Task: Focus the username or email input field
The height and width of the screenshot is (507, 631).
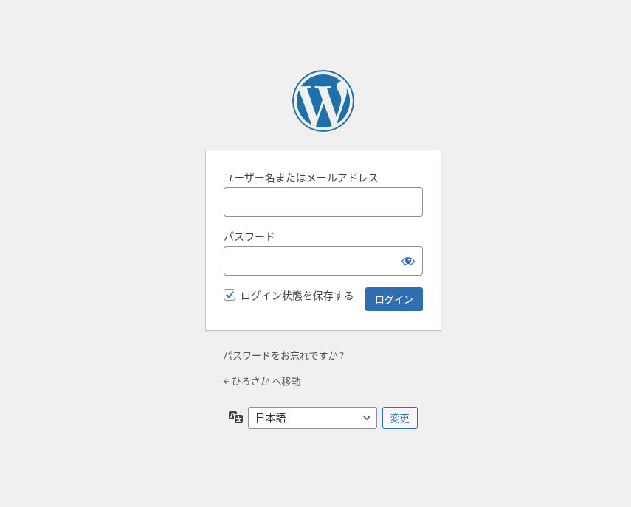Action: tap(323, 202)
